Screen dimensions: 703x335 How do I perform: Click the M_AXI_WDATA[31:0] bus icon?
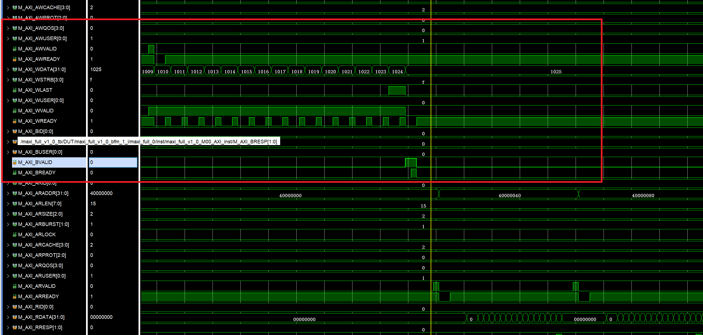pyautogui.click(x=15, y=69)
